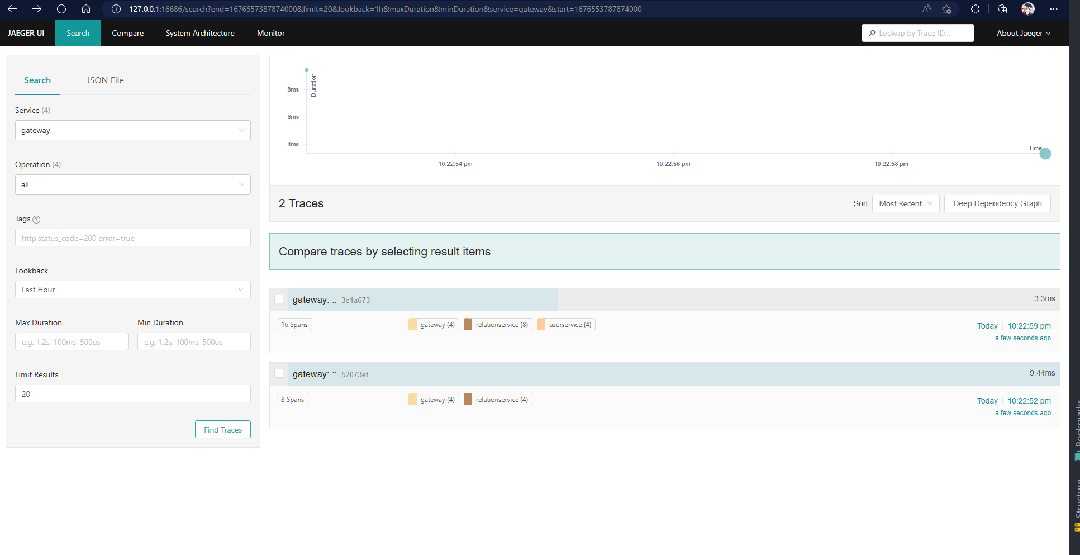
Task: Go back with the browser back arrow
Action: click(x=12, y=9)
